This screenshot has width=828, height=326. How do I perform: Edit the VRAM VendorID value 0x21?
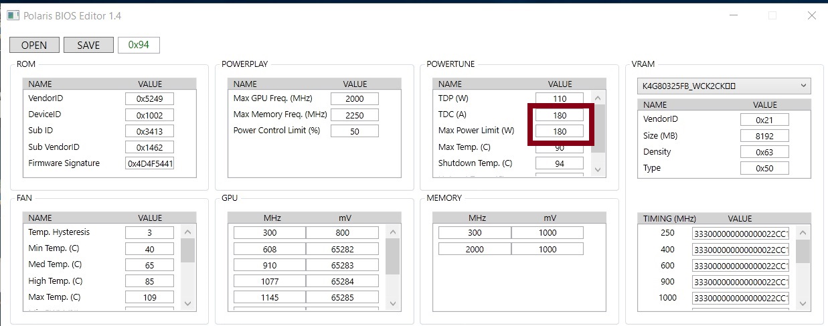point(764,119)
